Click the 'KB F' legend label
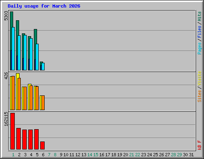Screen dimensions: 204x159 pos(200,145)
